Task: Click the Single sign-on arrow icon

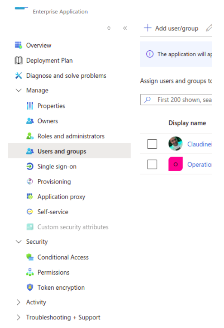Action: click(30, 166)
